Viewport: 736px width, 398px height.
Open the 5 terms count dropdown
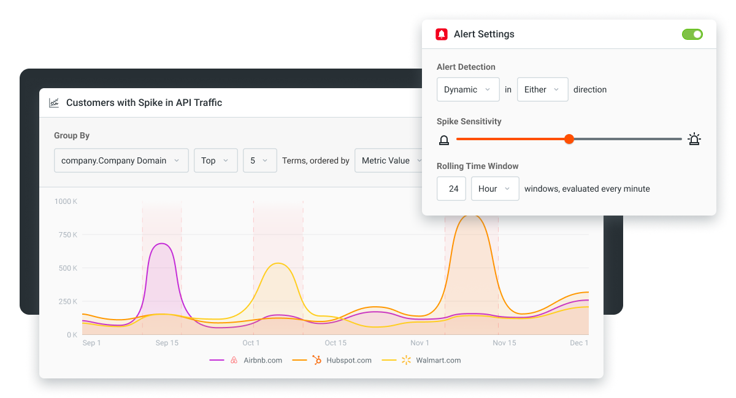click(260, 160)
